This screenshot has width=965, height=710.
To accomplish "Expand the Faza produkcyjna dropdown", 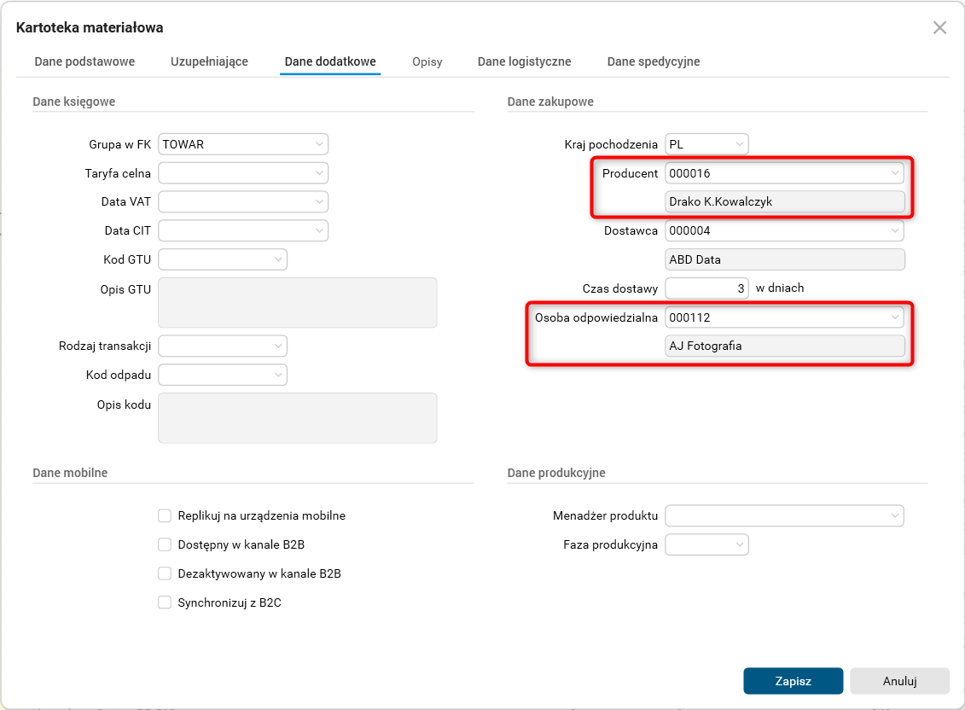I will 739,544.
